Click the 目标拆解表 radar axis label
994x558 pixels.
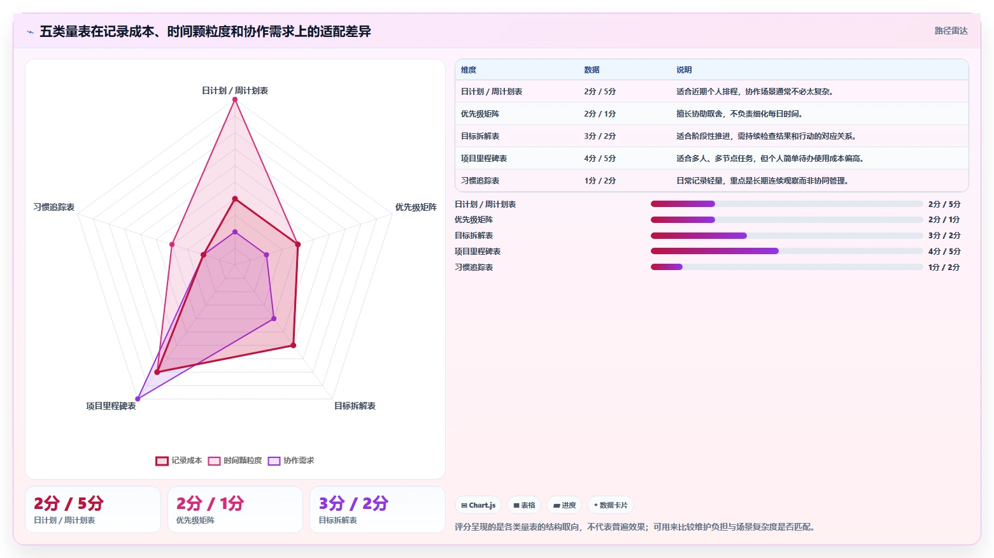[355, 406]
